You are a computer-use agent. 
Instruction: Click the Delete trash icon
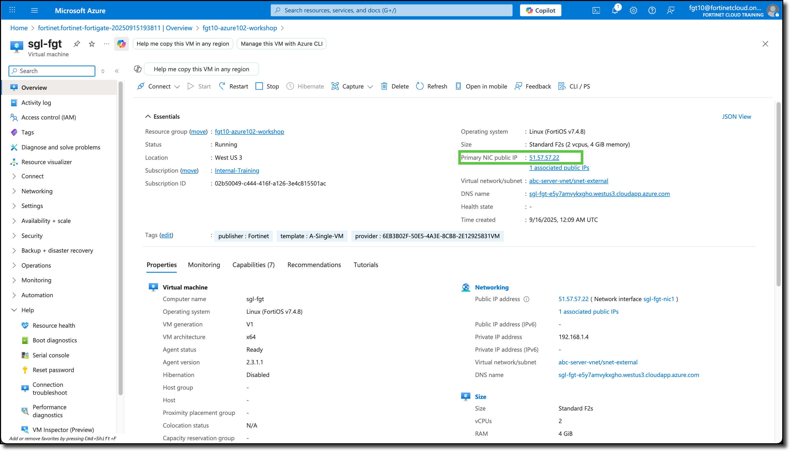pos(384,86)
